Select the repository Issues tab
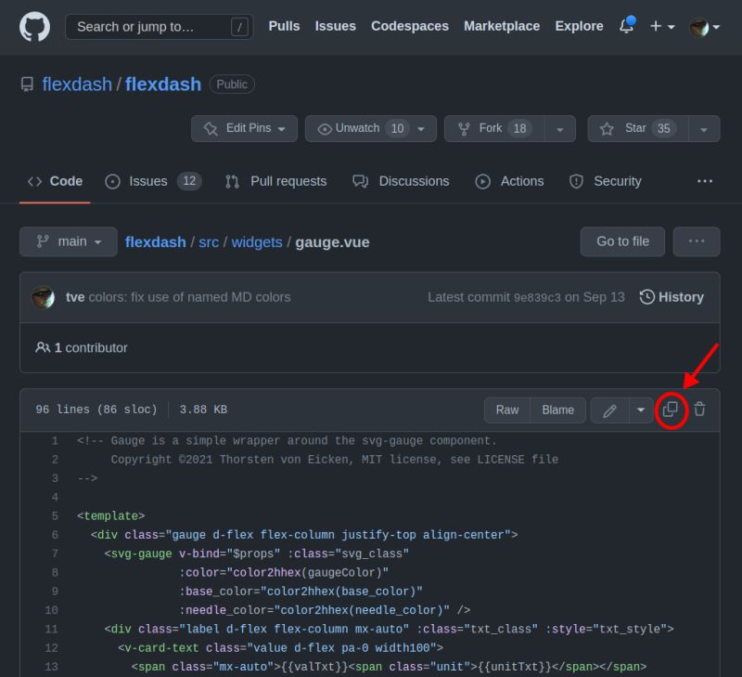Image resolution: width=742 pixels, height=677 pixels. click(153, 181)
